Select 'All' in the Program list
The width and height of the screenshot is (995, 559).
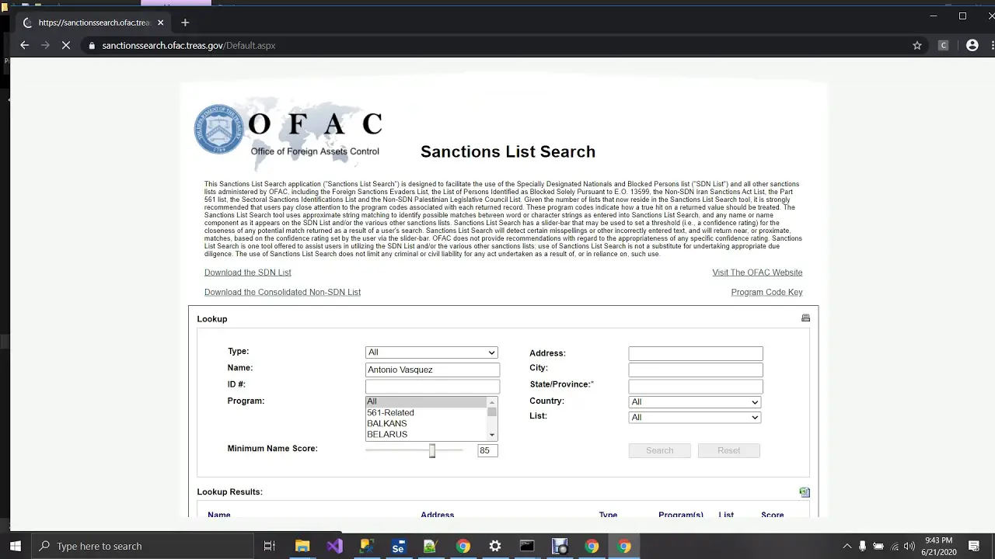(x=426, y=402)
